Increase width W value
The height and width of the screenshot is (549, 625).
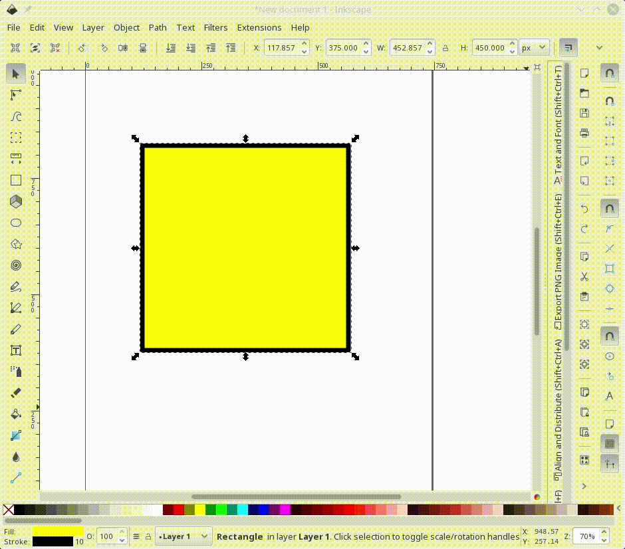click(430, 43)
